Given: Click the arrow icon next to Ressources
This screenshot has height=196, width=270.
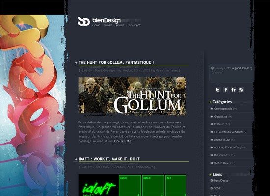Looking at the screenshot, I should coord(212,155).
